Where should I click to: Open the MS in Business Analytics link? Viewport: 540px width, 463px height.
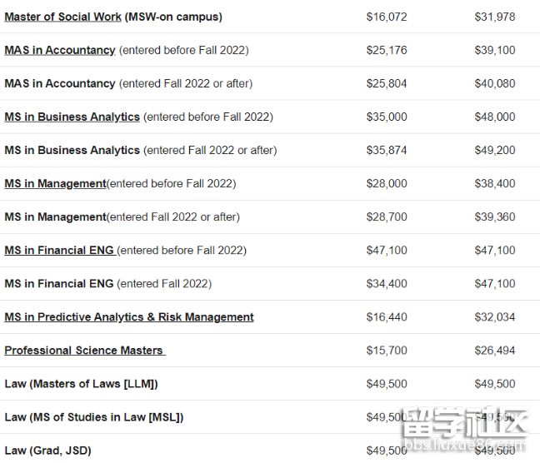pyautogui.click(x=72, y=117)
